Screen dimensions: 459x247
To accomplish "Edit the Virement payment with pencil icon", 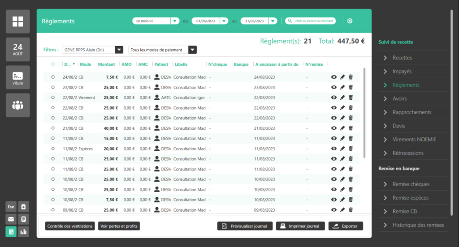I will point(342,98).
